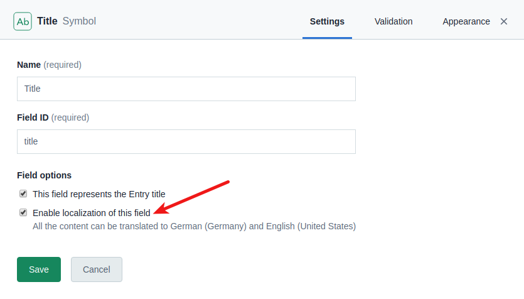This screenshot has height=299, width=524.
Task: Cancel the field changes
Action: pyautogui.click(x=96, y=269)
